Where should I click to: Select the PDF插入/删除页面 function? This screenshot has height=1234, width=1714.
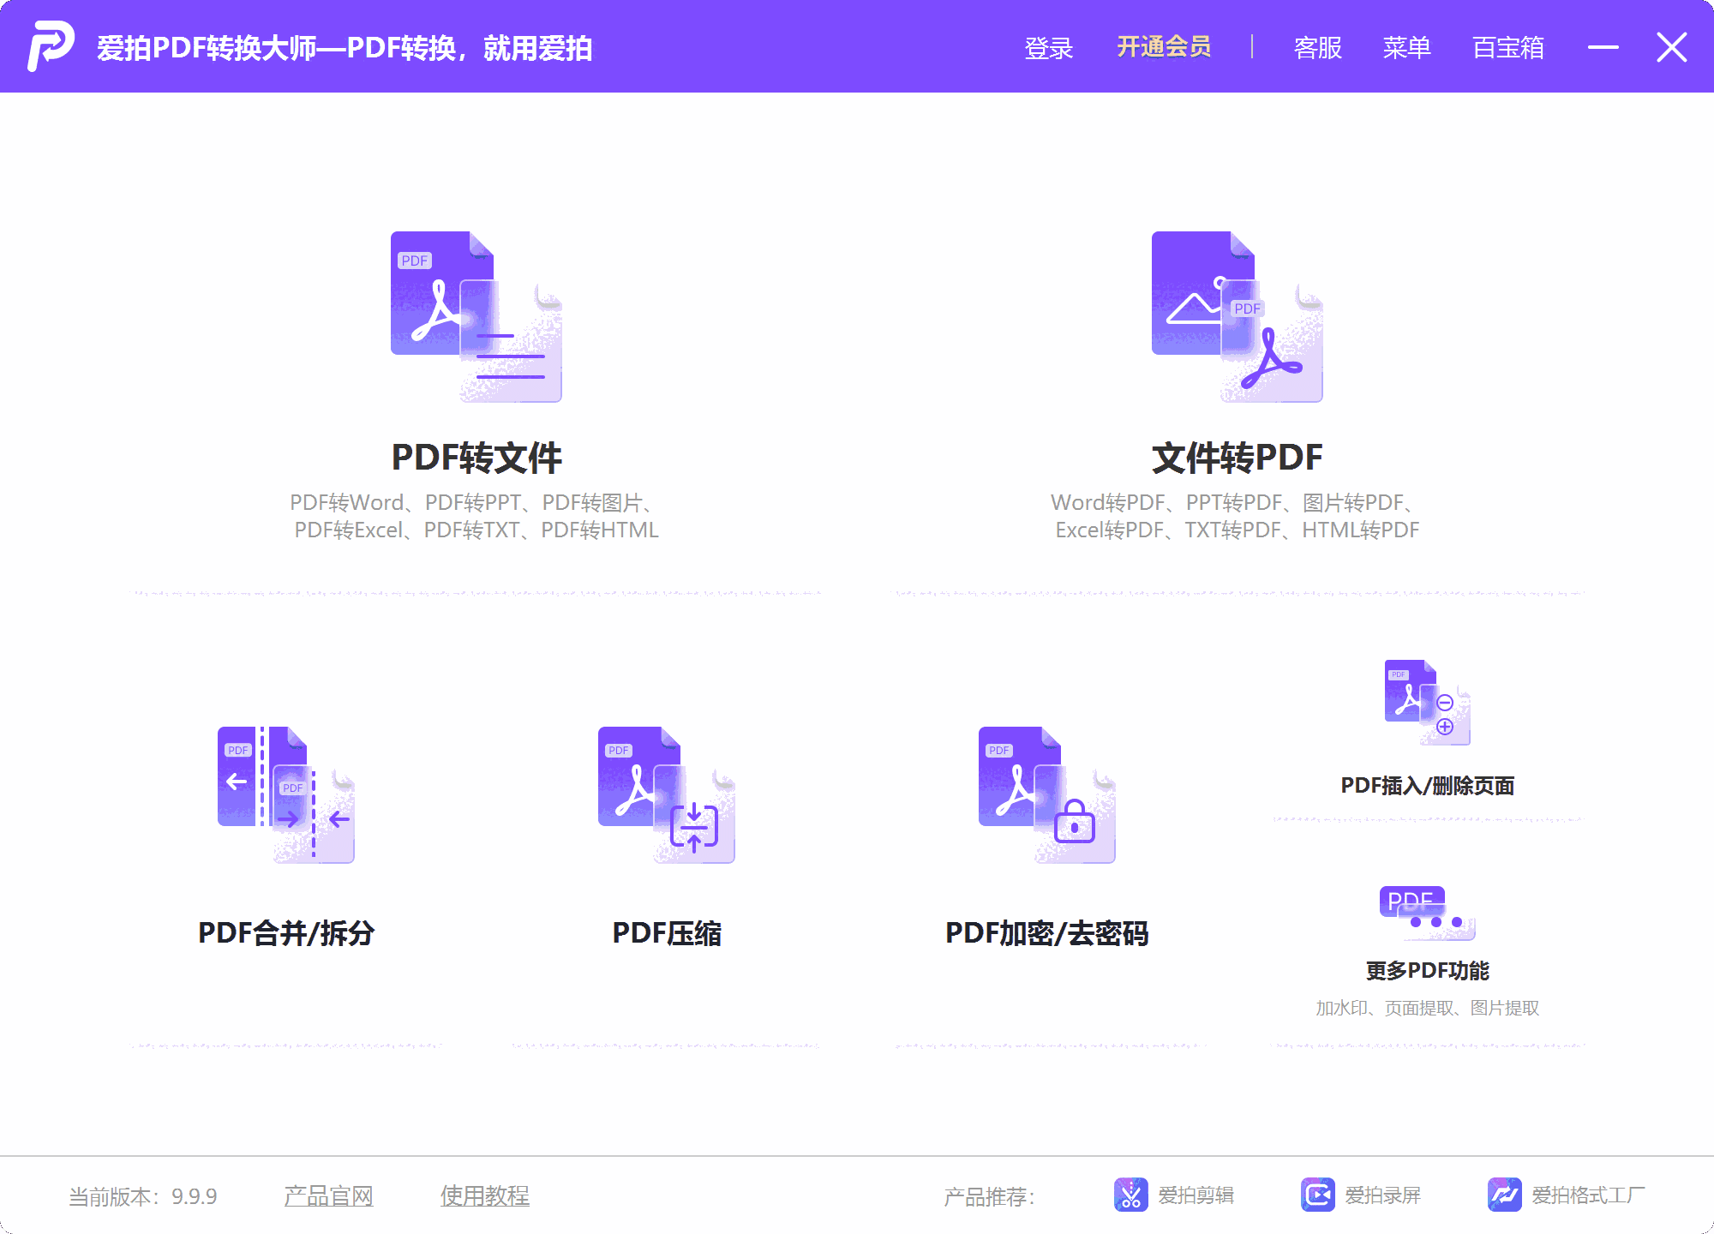point(1427,737)
